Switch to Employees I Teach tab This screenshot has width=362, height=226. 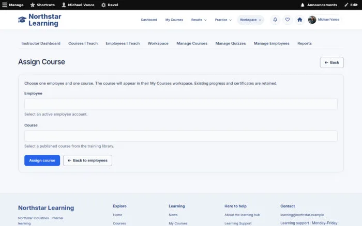point(123,43)
